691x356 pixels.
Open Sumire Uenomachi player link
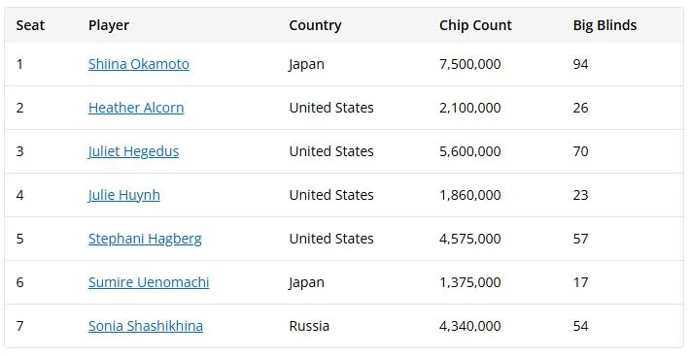pos(149,282)
